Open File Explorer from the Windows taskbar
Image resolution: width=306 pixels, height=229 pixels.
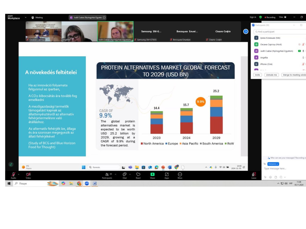click(x=71, y=183)
